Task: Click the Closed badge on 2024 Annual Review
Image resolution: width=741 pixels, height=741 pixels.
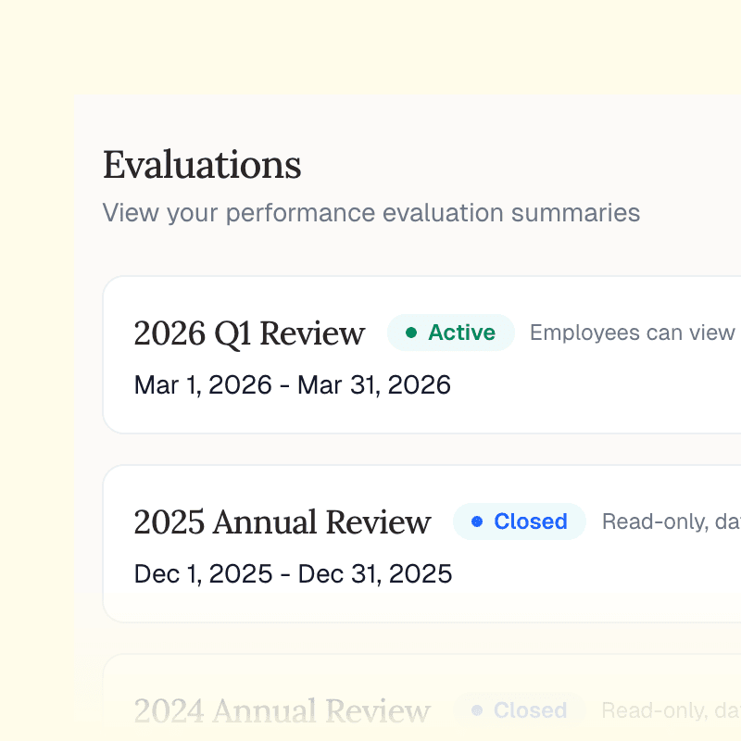Action: [x=520, y=710]
